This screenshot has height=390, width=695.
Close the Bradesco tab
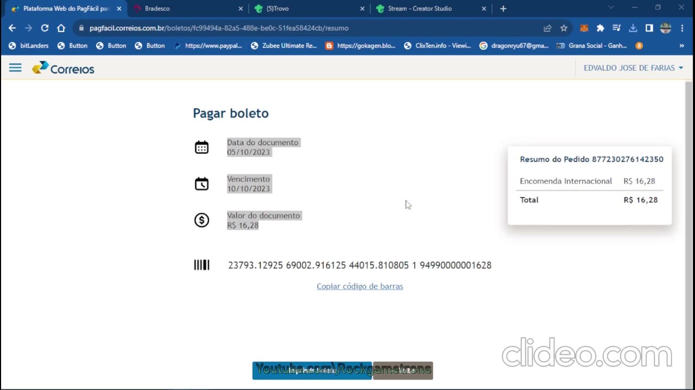coord(241,9)
